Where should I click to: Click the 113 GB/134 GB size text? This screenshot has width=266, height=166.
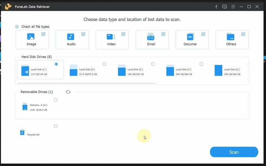pos(39,74)
